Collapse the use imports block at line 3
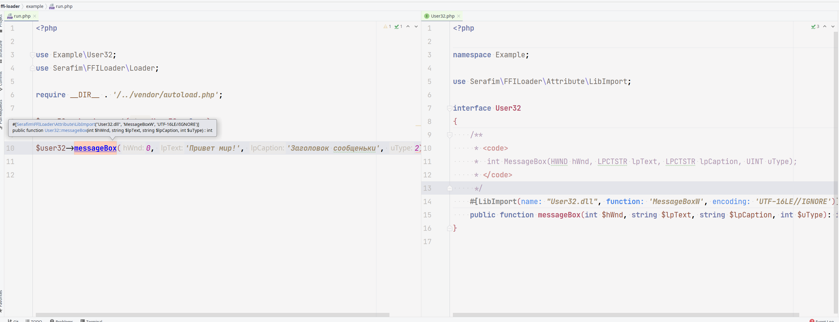839x322 pixels. [32, 55]
